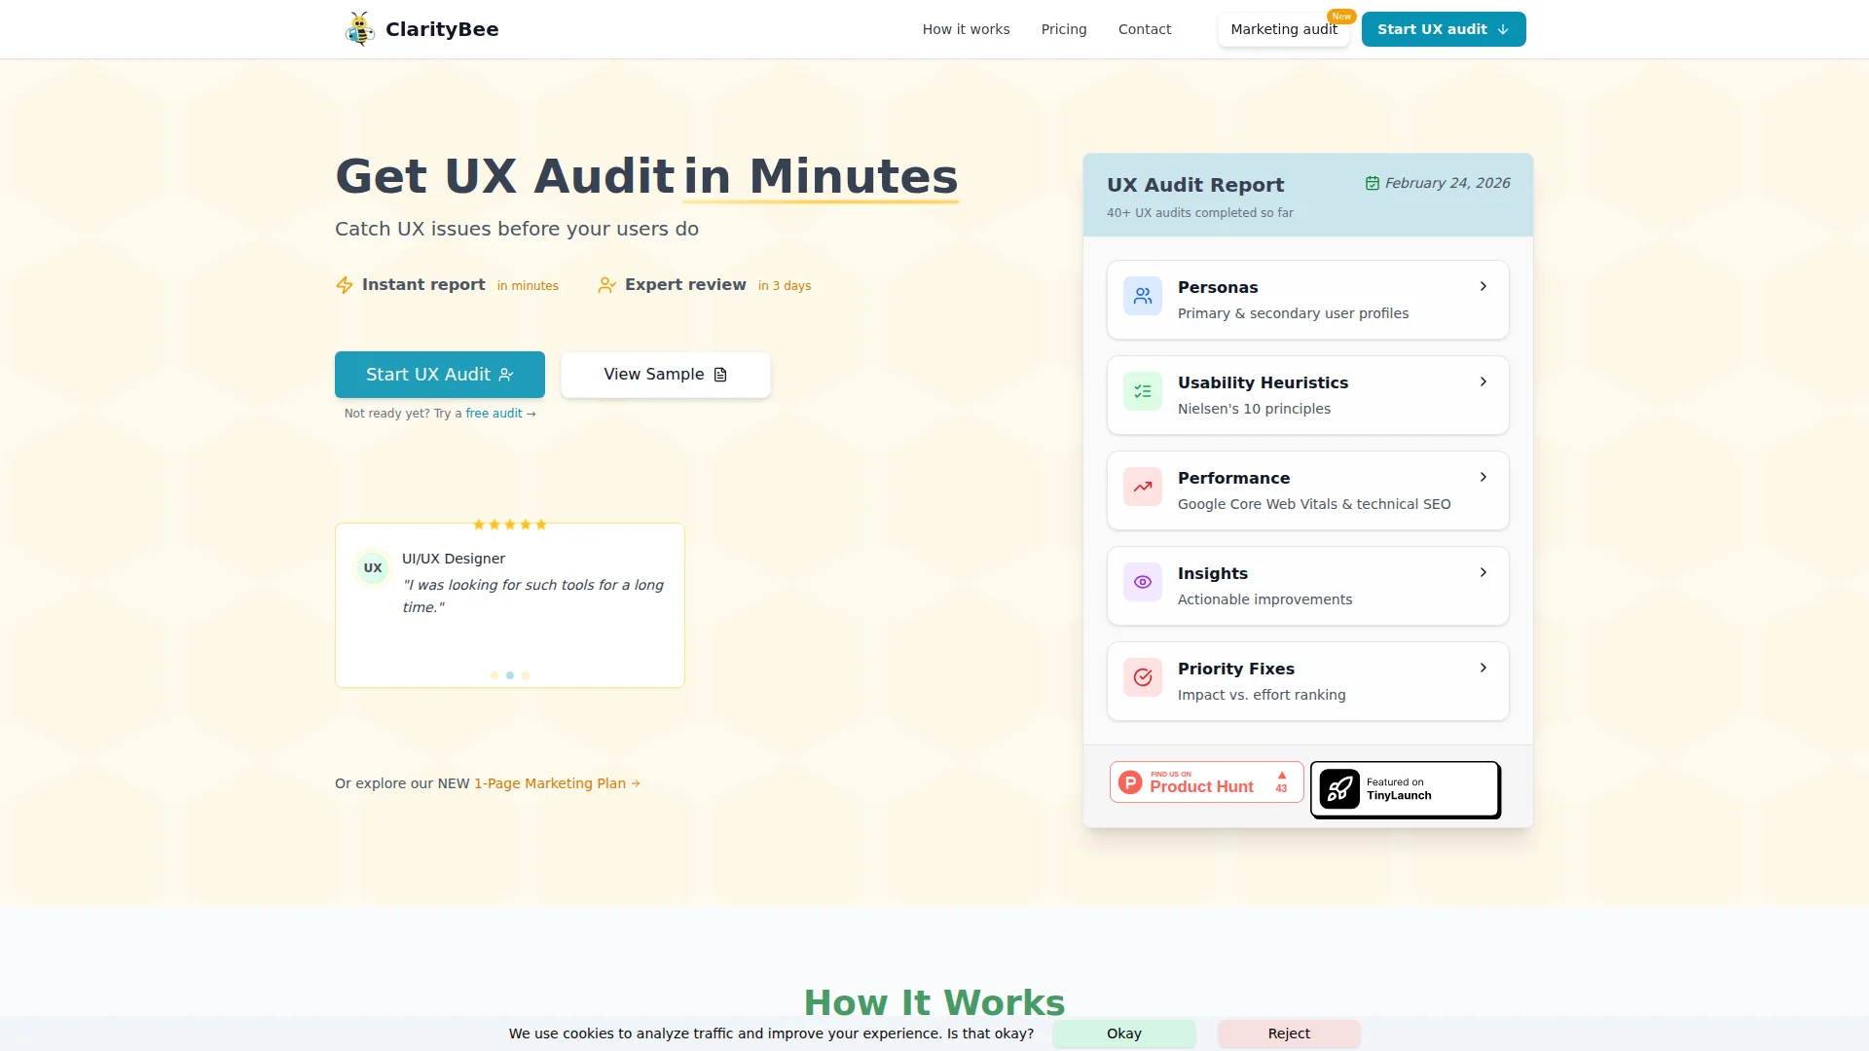1869x1051 pixels.
Task: Expand the Priority Fixes chevron
Action: 1483,668
